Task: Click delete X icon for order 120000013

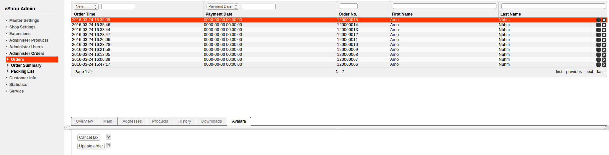Action: coord(604,30)
